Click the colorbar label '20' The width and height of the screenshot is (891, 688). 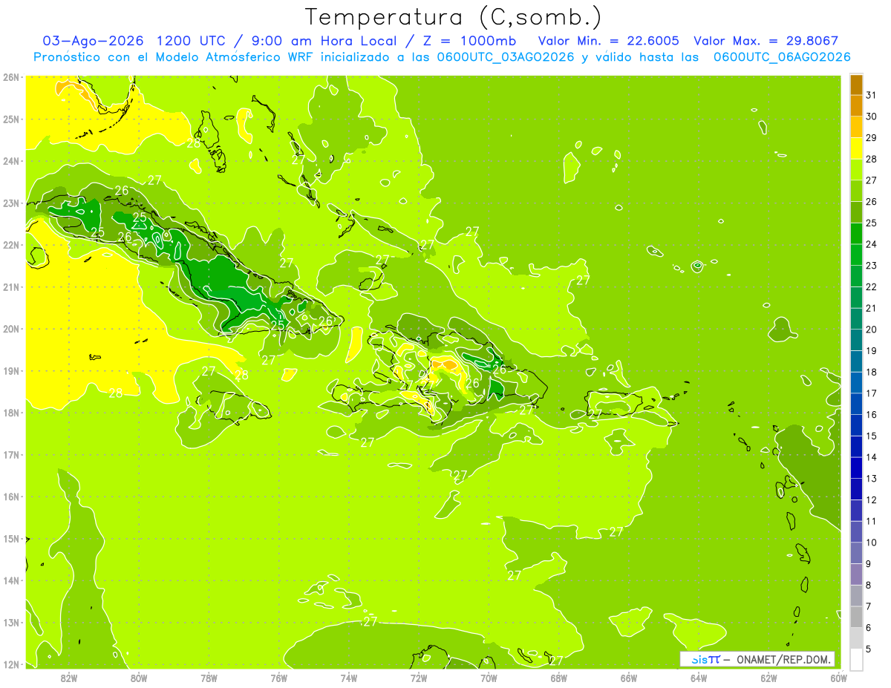pyautogui.click(x=871, y=330)
